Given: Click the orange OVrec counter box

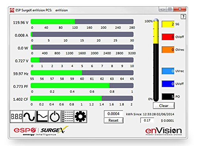Looking at the screenshot, I should (x=168, y=50).
